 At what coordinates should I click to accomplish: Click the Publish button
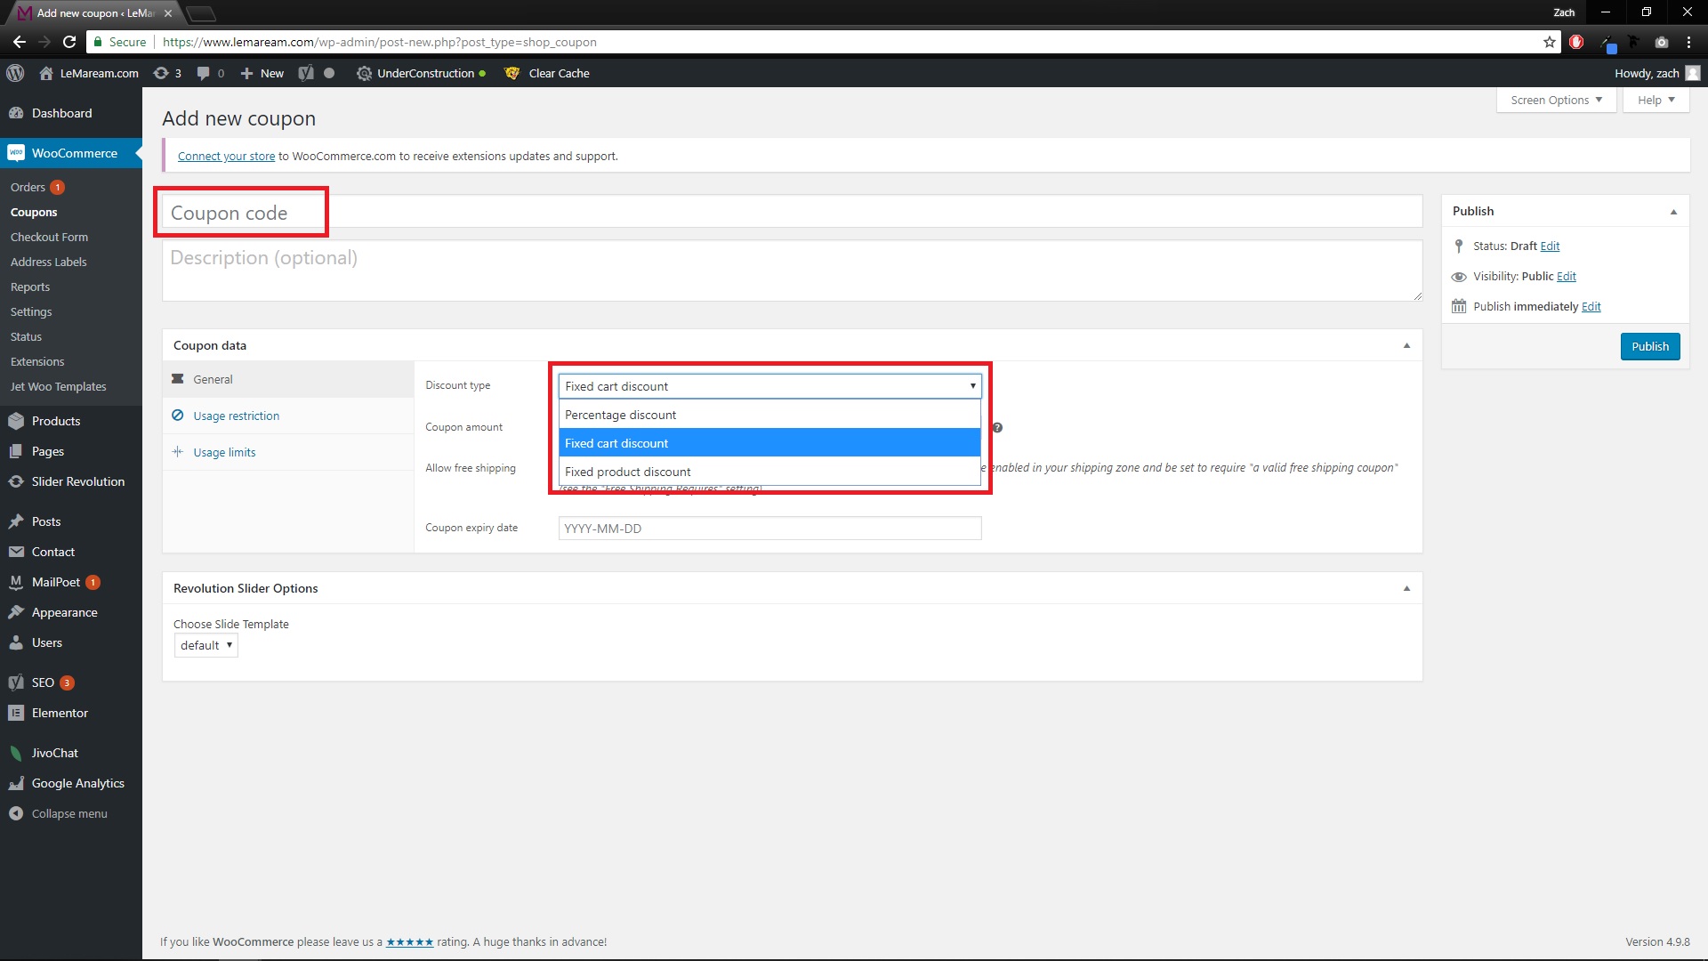pyautogui.click(x=1650, y=346)
